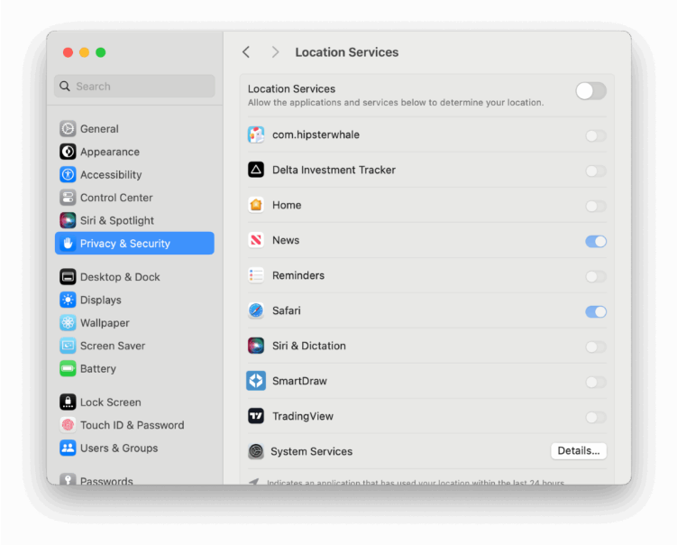Viewport: 677px width, 546px height.
Task: Open Users & Groups settings
Action: tap(134, 449)
